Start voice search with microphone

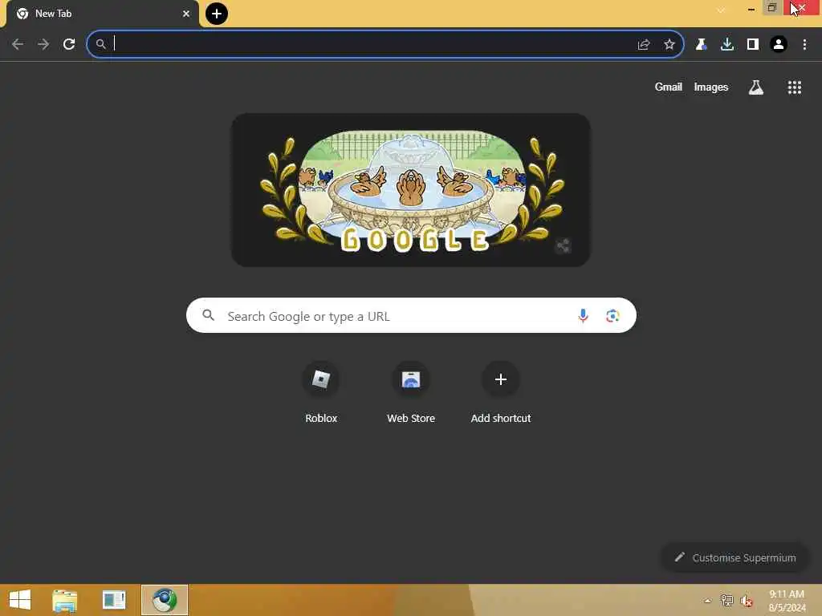click(583, 315)
